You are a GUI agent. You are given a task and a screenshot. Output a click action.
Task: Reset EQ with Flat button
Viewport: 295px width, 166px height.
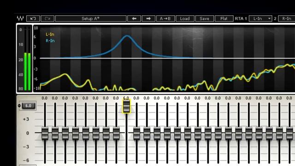224,18
